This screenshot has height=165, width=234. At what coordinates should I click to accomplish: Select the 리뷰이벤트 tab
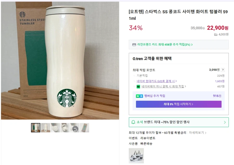(147, 138)
